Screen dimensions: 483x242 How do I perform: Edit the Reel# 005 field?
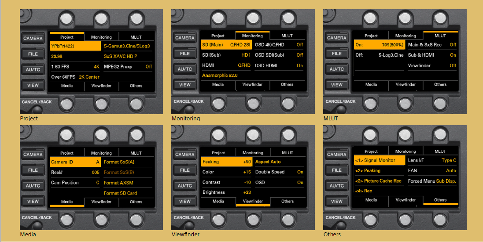[75, 173]
